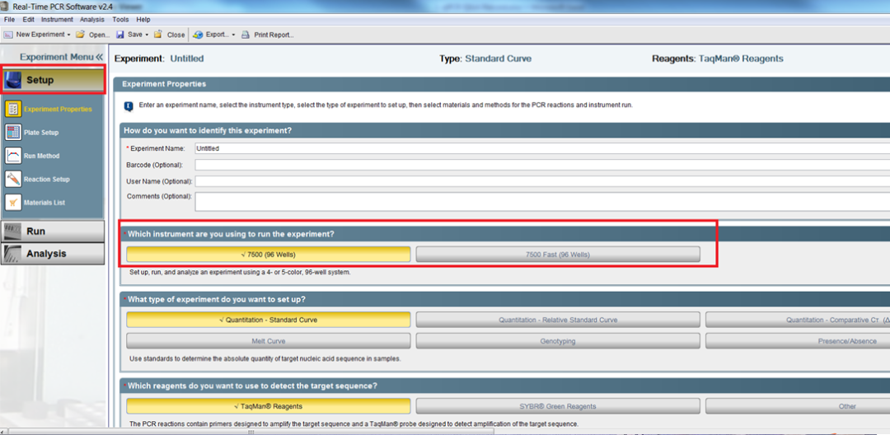Select the 7500 (96 Wells) instrument
The image size is (890, 435).
pos(269,255)
